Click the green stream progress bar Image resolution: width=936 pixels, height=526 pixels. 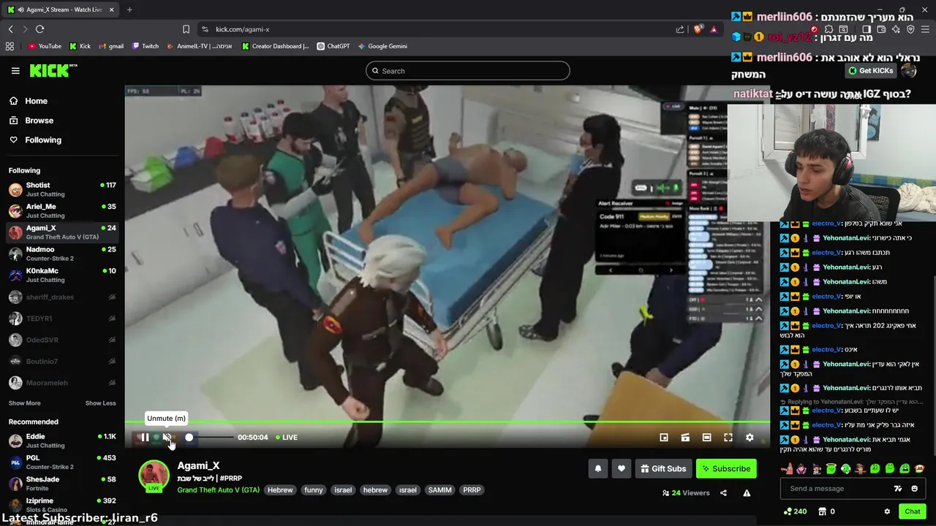tap(447, 422)
